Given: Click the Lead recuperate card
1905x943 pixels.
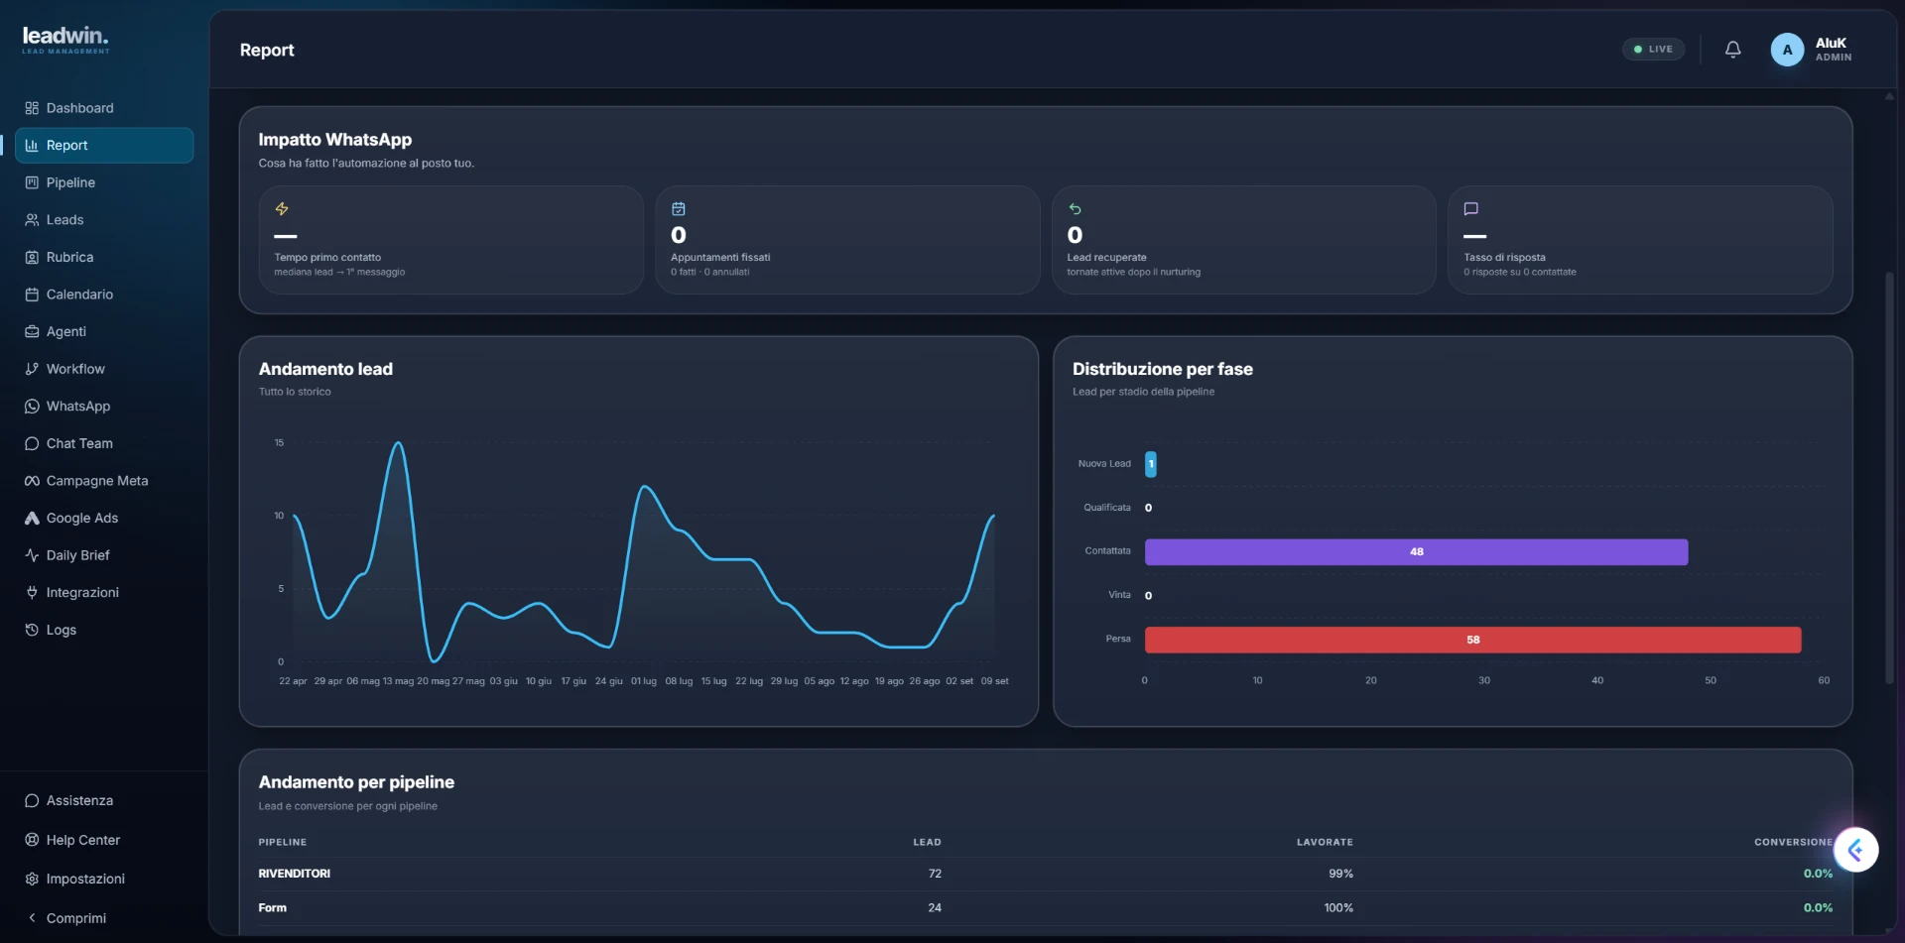Looking at the screenshot, I should (1244, 240).
